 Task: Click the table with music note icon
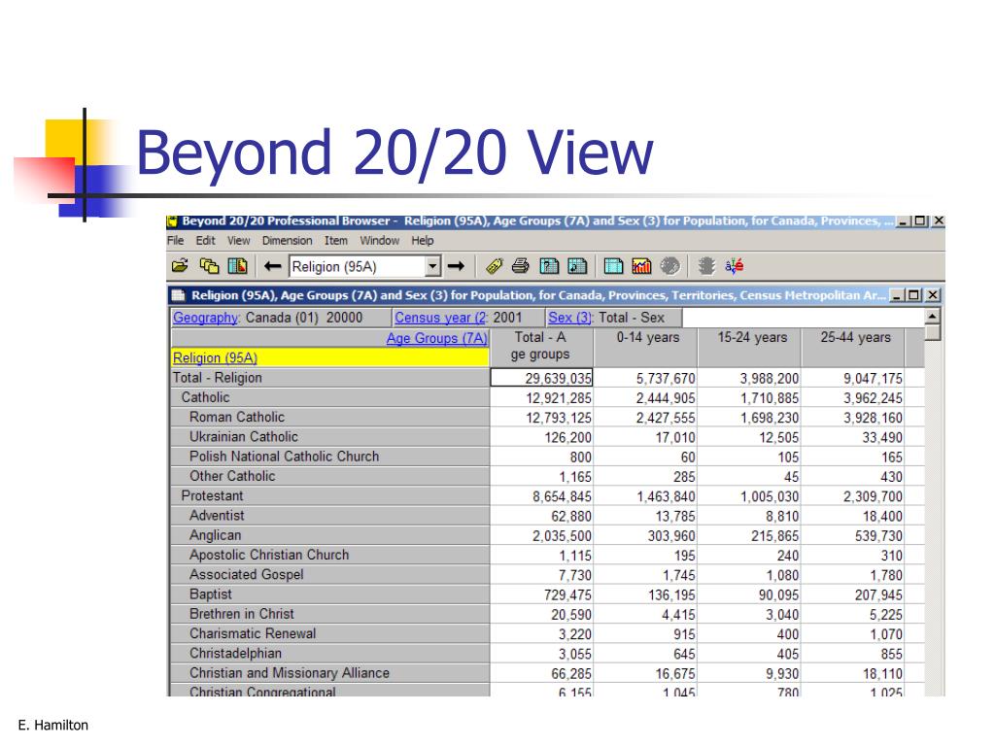pos(577,266)
